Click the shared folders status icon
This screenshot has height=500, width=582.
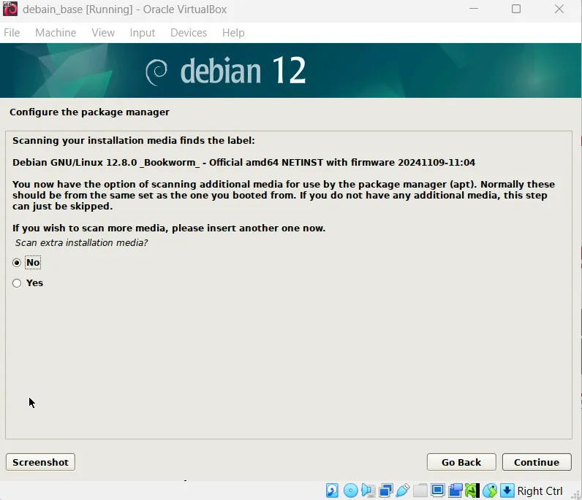[x=420, y=491]
